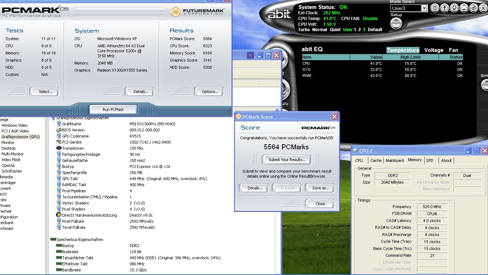Click the PCMark Score dialog title icon
Image resolution: width=488 pixels, height=275 pixels.
click(x=238, y=117)
